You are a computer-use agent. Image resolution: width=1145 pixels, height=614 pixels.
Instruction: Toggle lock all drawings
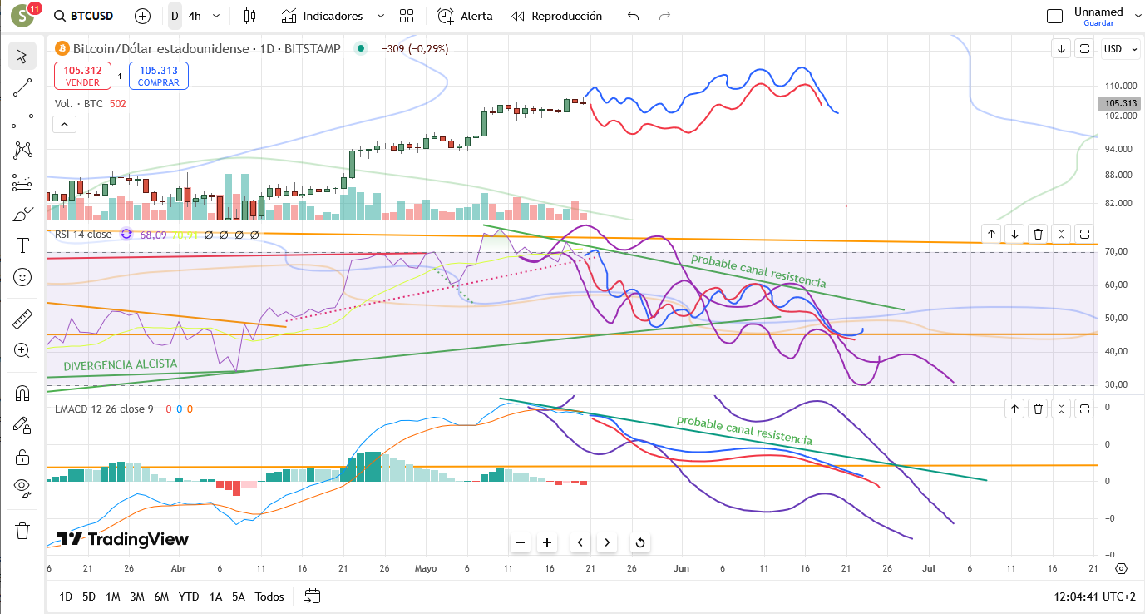(x=22, y=456)
